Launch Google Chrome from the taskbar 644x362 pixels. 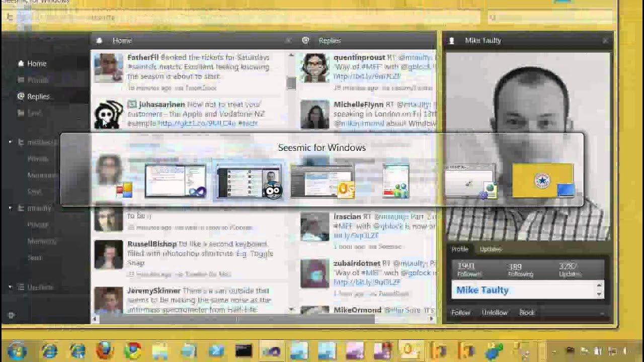click(x=133, y=350)
